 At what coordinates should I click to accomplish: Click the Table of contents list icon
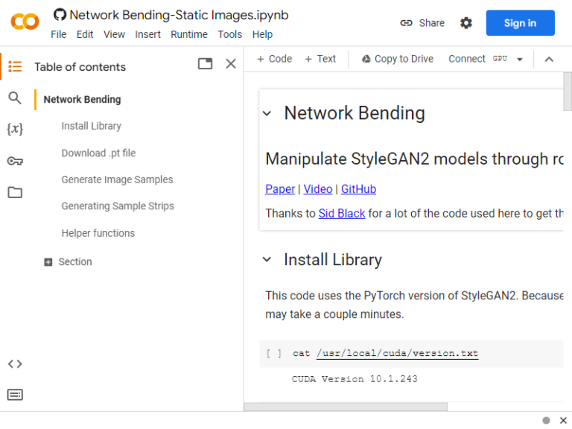click(x=15, y=66)
